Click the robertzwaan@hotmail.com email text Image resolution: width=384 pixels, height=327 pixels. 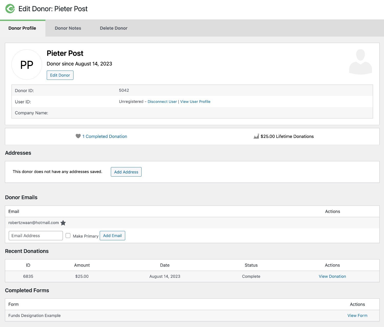pos(34,223)
